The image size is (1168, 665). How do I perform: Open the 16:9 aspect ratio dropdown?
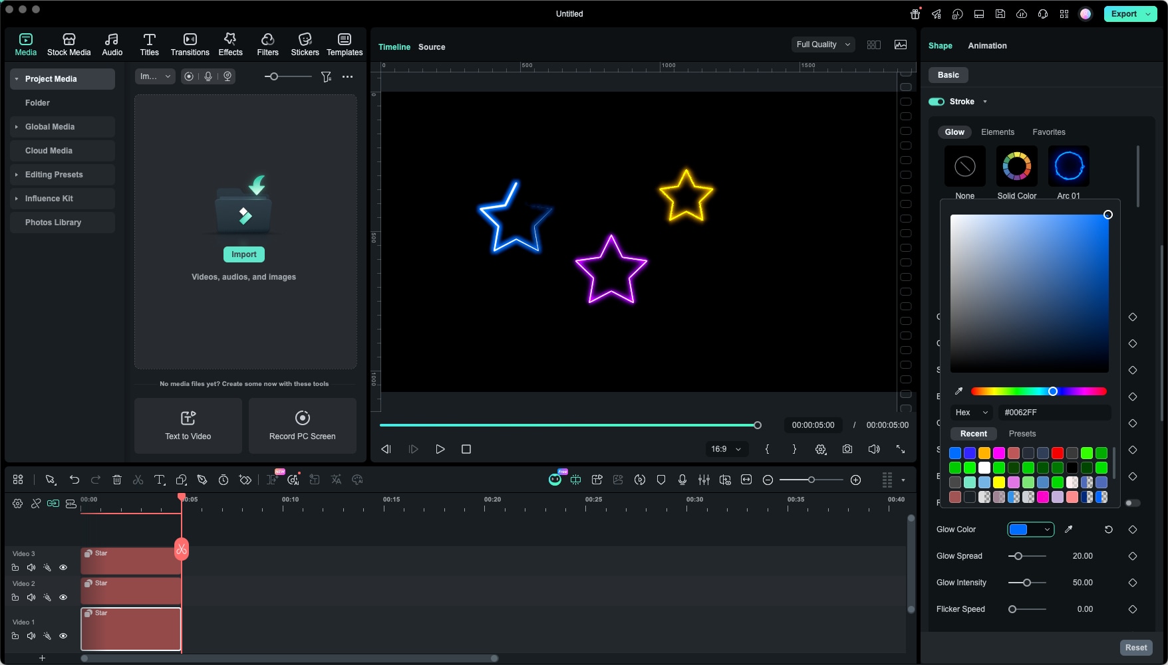[726, 449]
